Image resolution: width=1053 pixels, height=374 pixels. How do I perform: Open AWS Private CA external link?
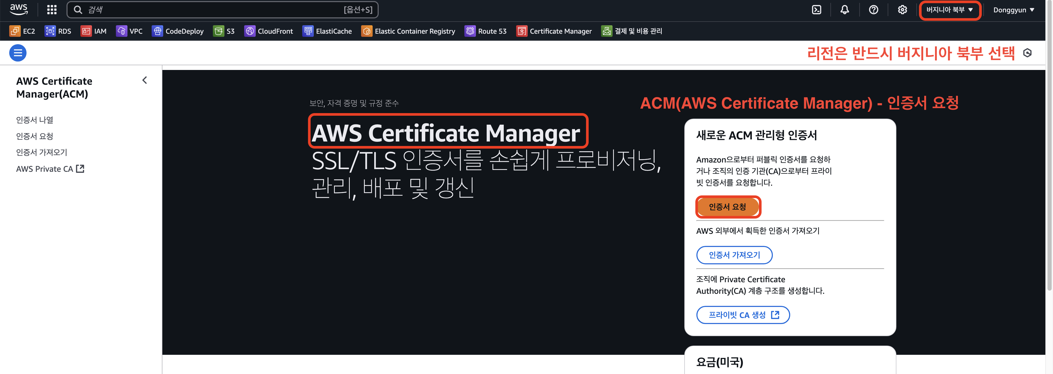point(50,169)
